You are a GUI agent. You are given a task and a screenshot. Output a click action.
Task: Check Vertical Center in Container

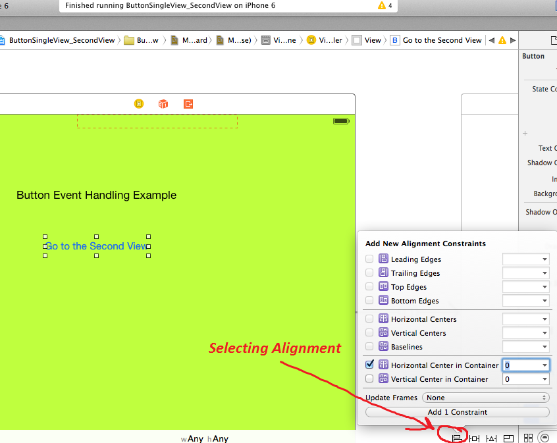tap(369, 379)
